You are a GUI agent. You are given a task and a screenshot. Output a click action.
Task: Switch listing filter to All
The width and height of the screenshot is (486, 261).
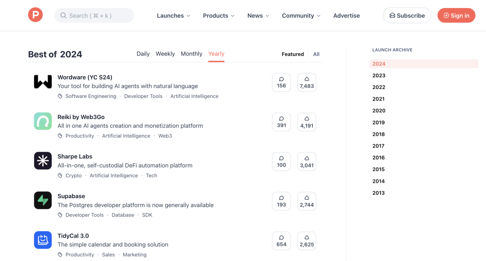click(316, 54)
